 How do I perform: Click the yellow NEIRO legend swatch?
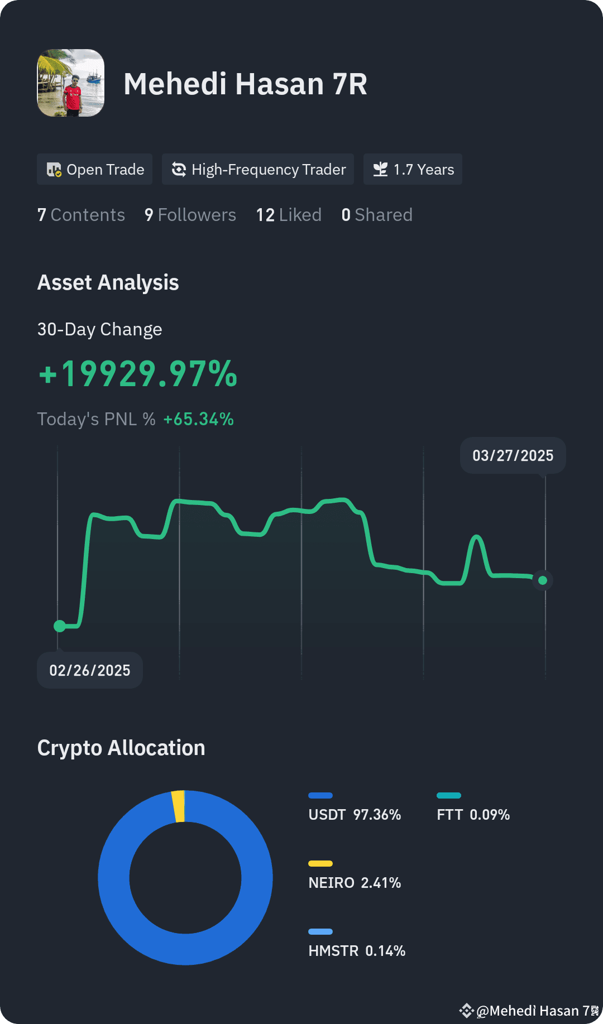tap(320, 863)
